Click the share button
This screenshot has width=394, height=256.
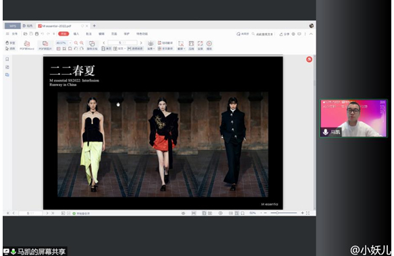284,34
